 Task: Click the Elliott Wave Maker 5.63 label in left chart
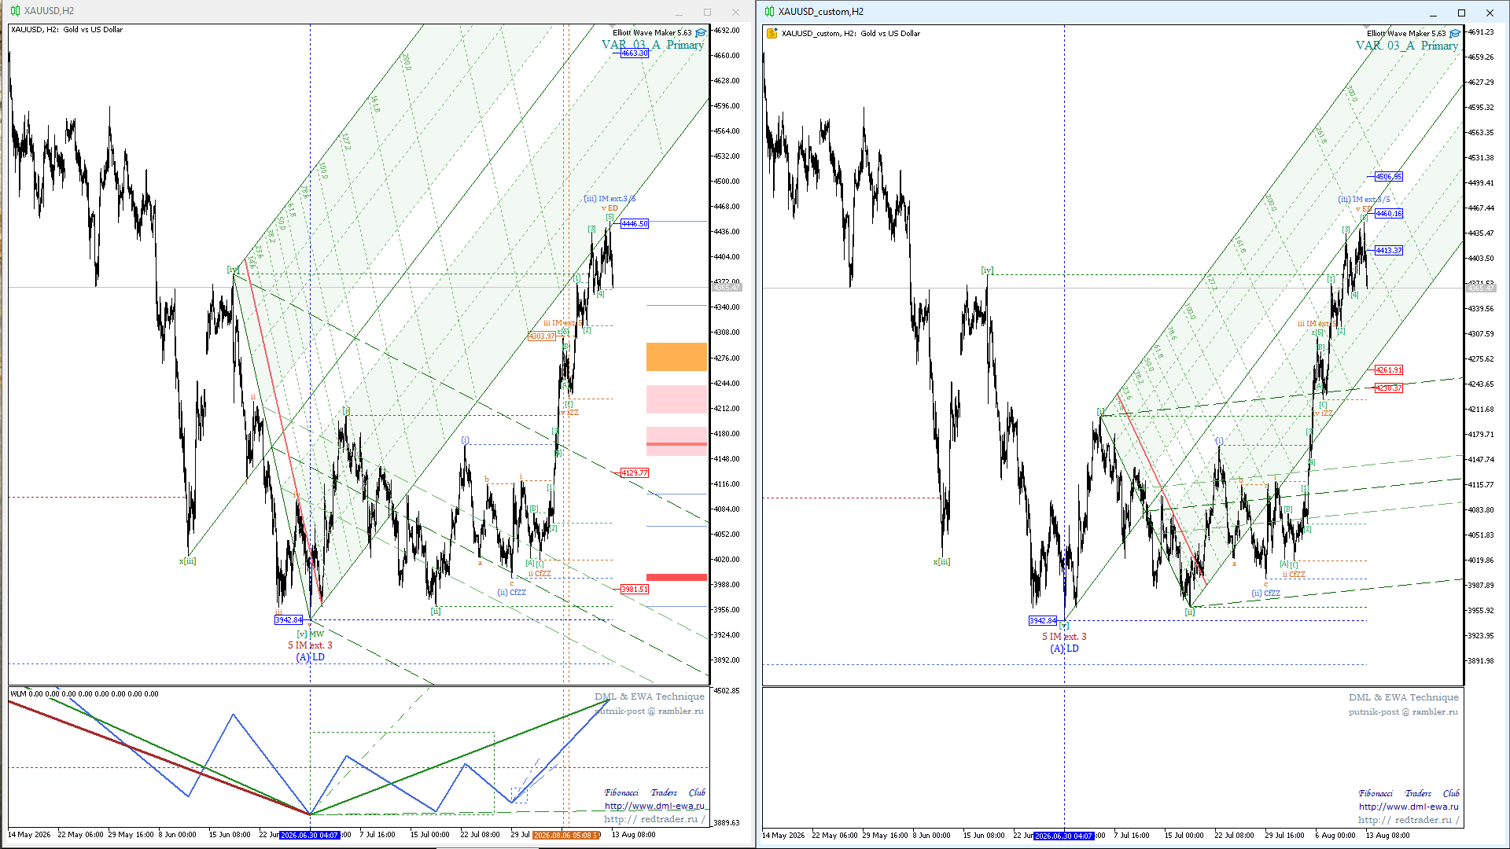(652, 33)
